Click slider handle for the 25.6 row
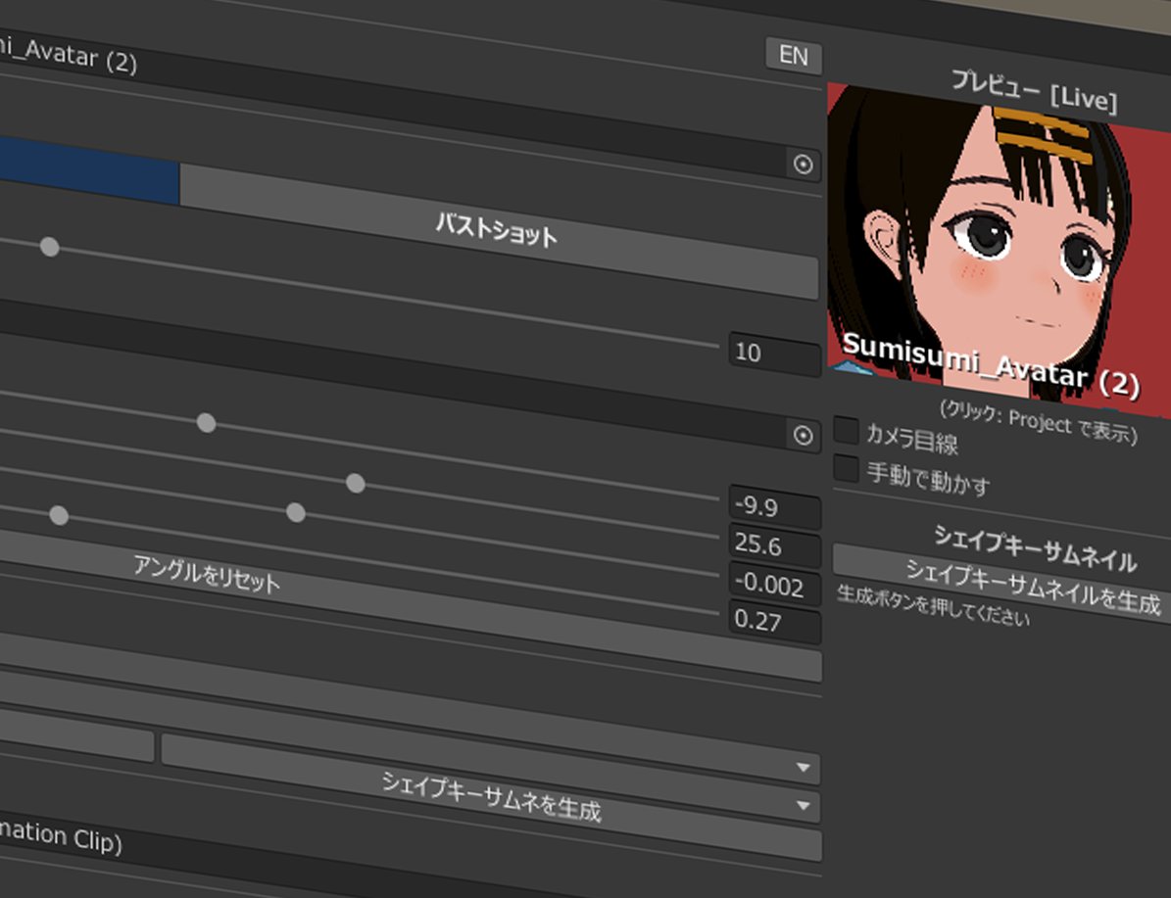This screenshot has width=1171, height=898. (x=356, y=483)
